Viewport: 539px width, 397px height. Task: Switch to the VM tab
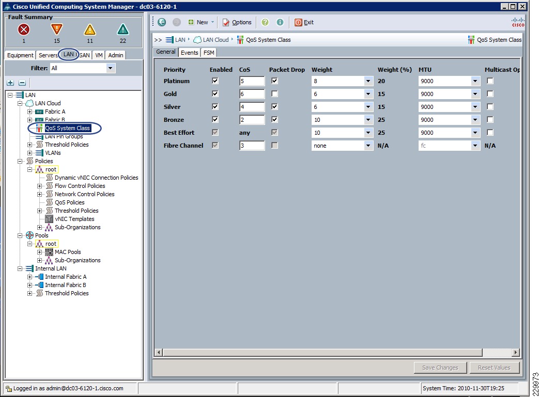coord(99,55)
